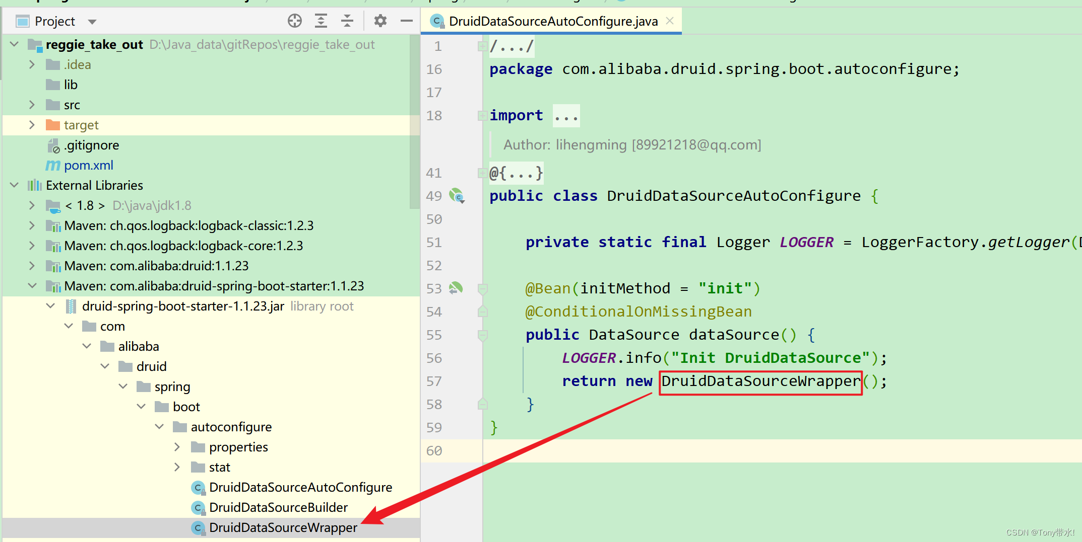Image resolution: width=1082 pixels, height=542 pixels.
Task: Click the Project panel vertical scrollbar
Action: tap(415, 121)
